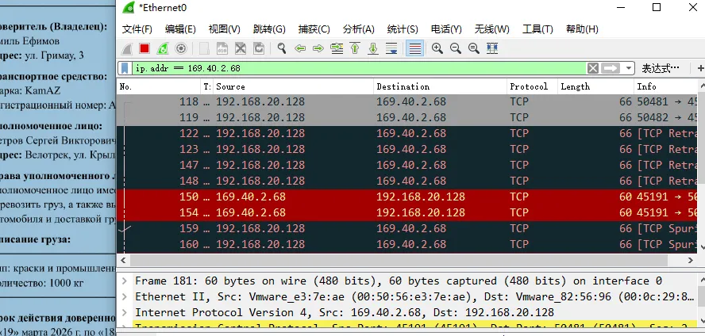The image size is (705, 336).
Task: Add a filter button with plus
Action: 700,68
